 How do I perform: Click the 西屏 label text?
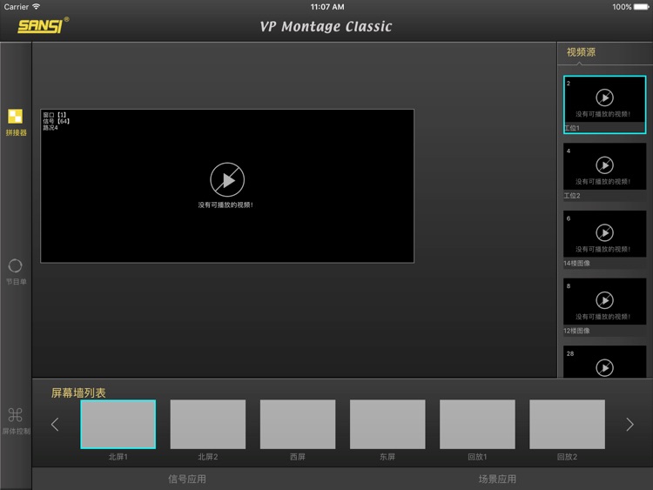click(x=298, y=457)
